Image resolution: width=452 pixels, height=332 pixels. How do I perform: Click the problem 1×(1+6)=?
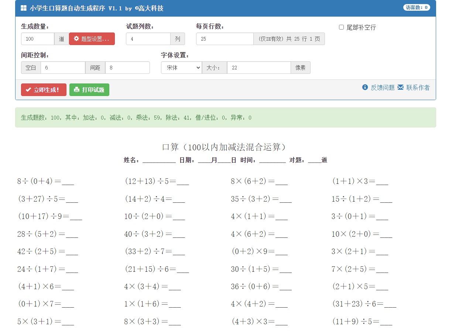tap(153, 304)
